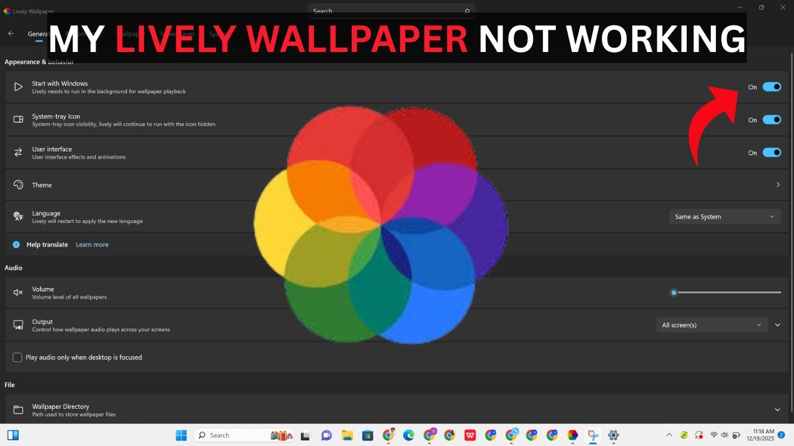Open File Explorer from the taskbar
This screenshot has height=446, width=794.
[347, 435]
